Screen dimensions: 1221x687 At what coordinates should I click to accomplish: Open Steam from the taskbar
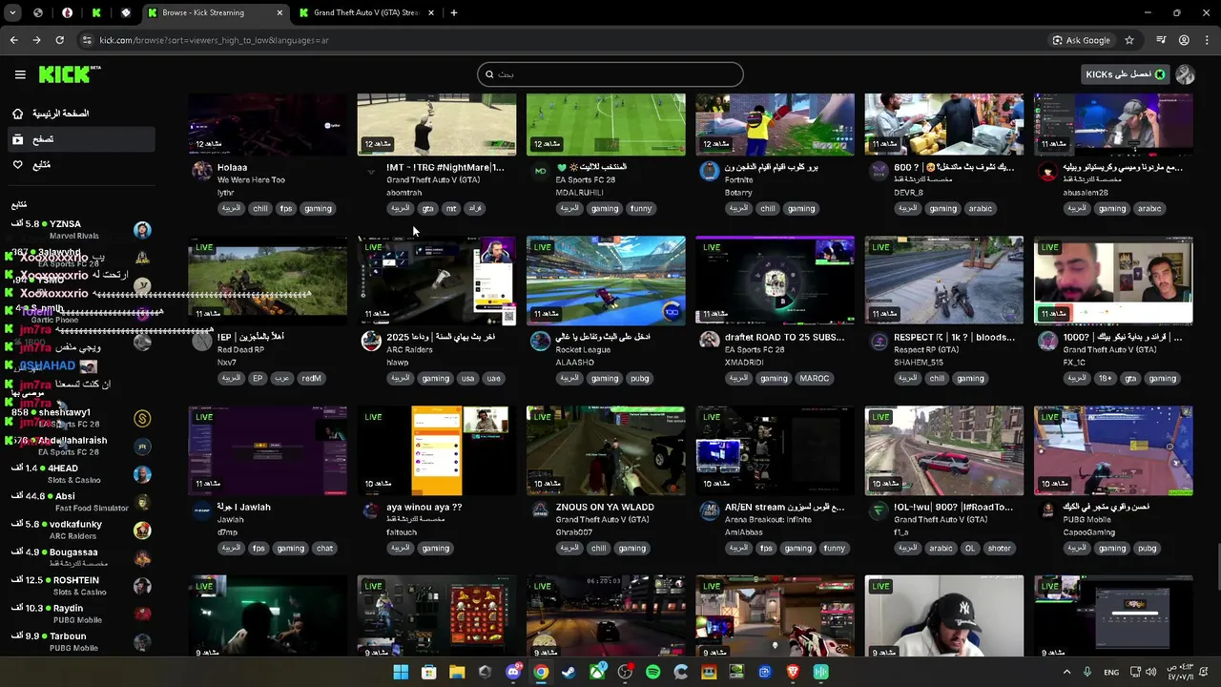pyautogui.click(x=569, y=672)
